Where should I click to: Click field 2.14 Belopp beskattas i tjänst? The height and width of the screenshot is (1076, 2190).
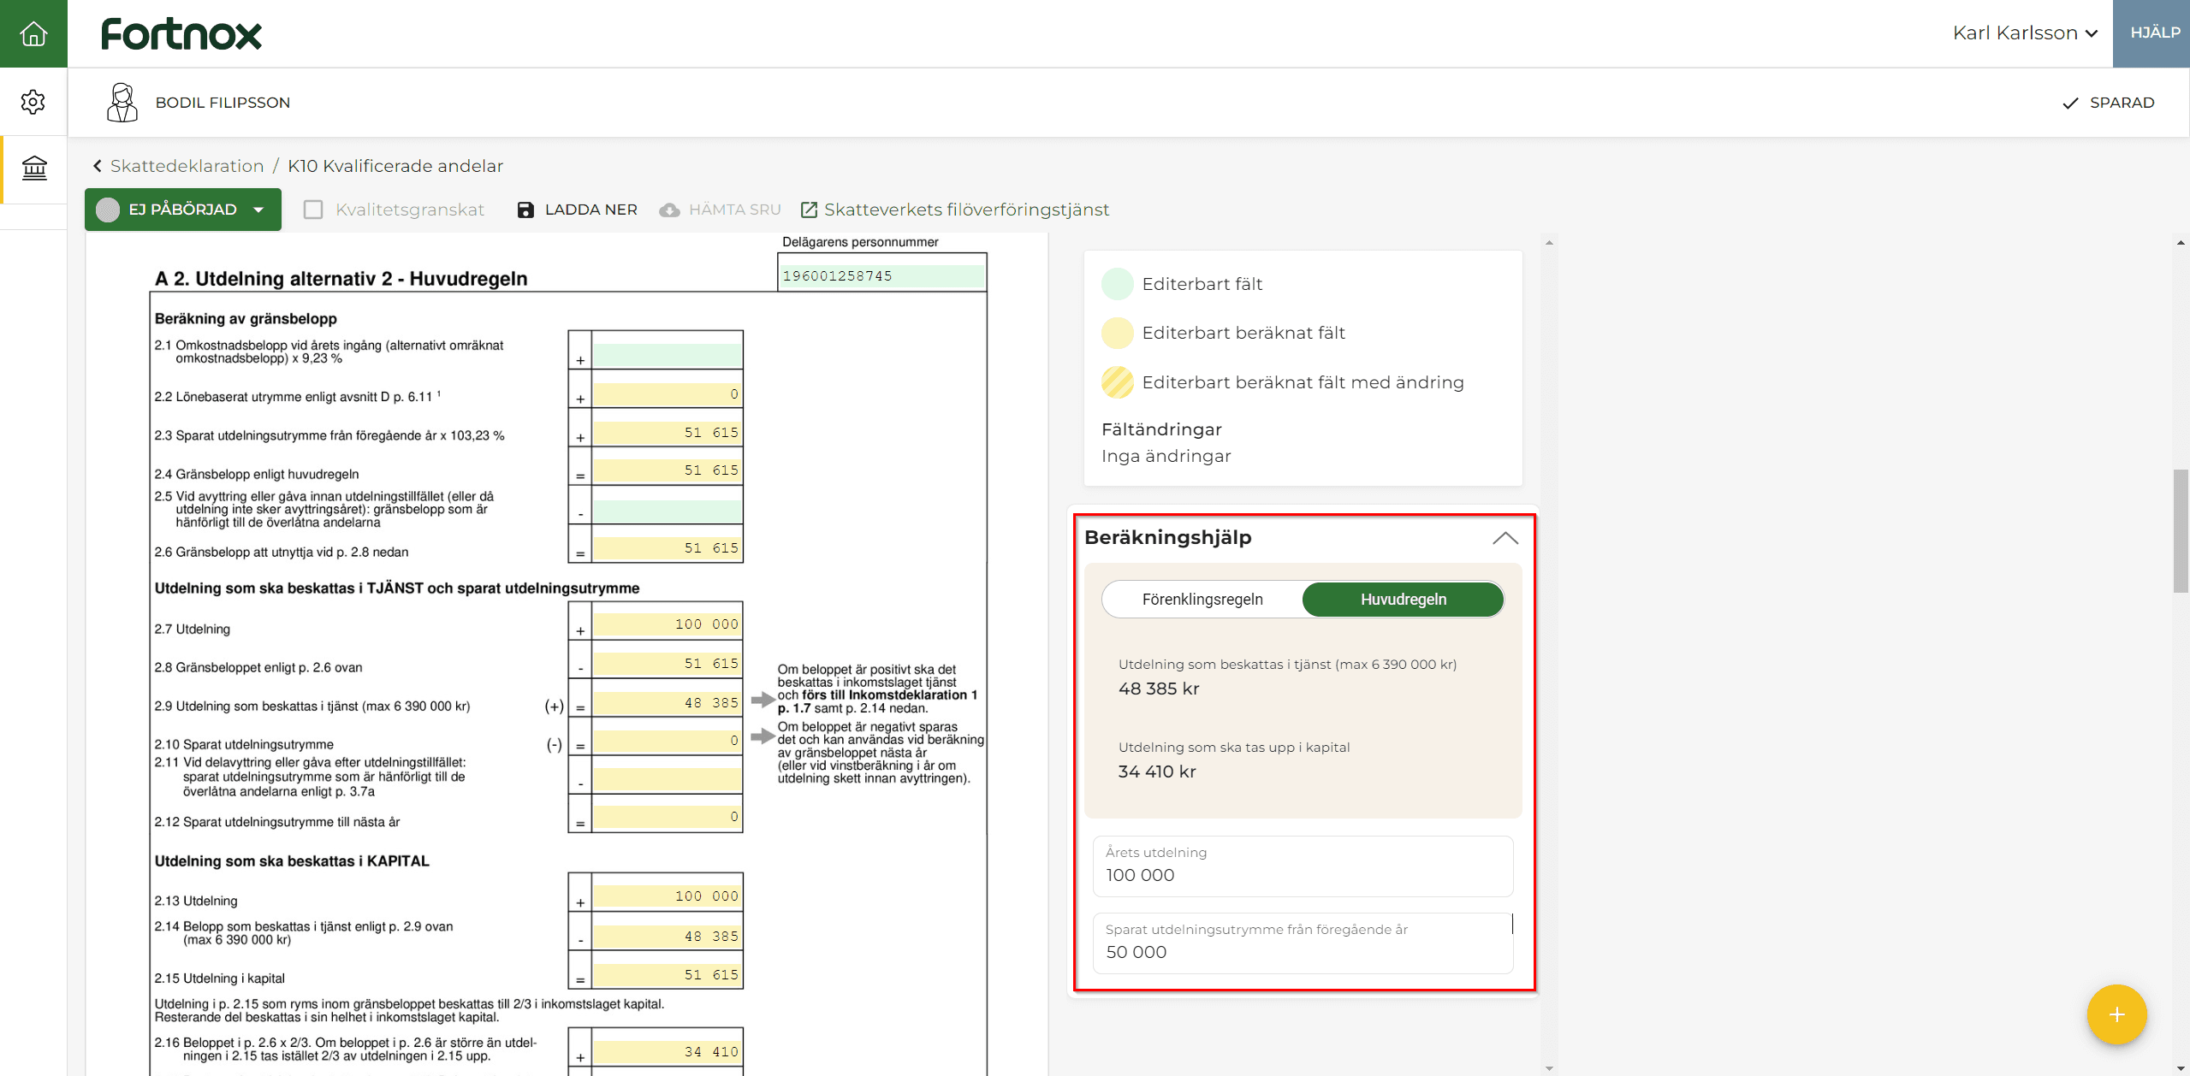tap(668, 936)
